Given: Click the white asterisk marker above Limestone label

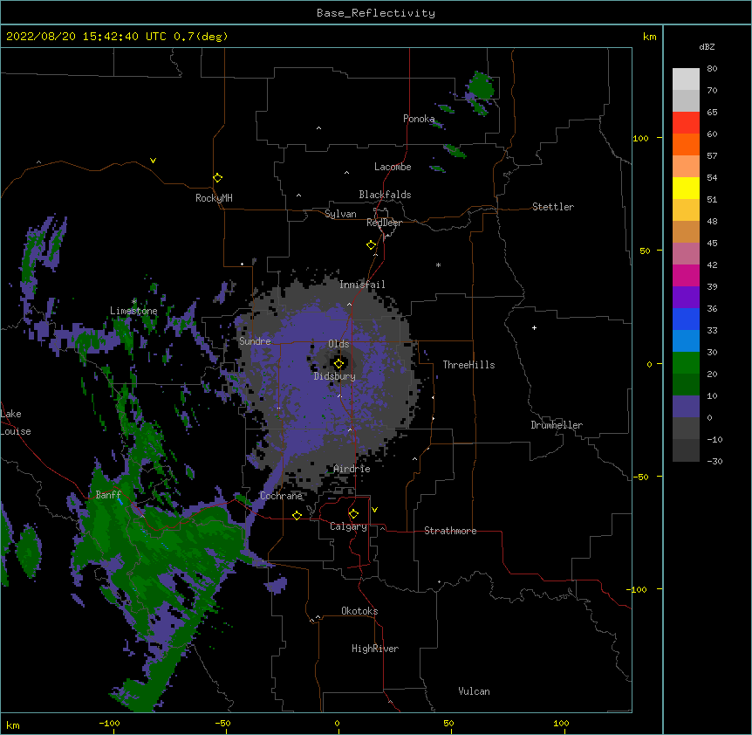Looking at the screenshot, I should pyautogui.click(x=134, y=302).
